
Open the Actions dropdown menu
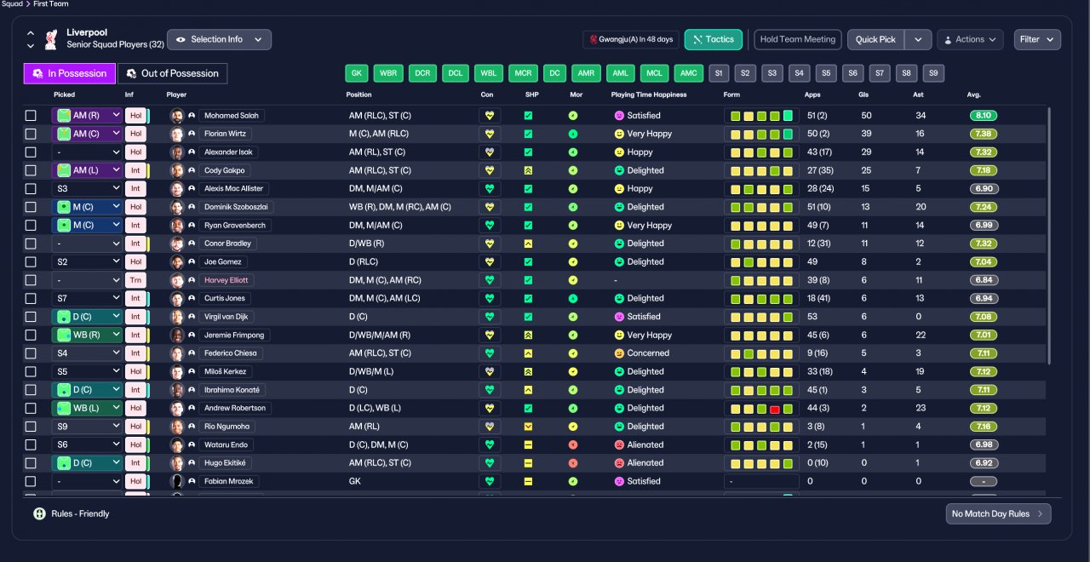970,39
